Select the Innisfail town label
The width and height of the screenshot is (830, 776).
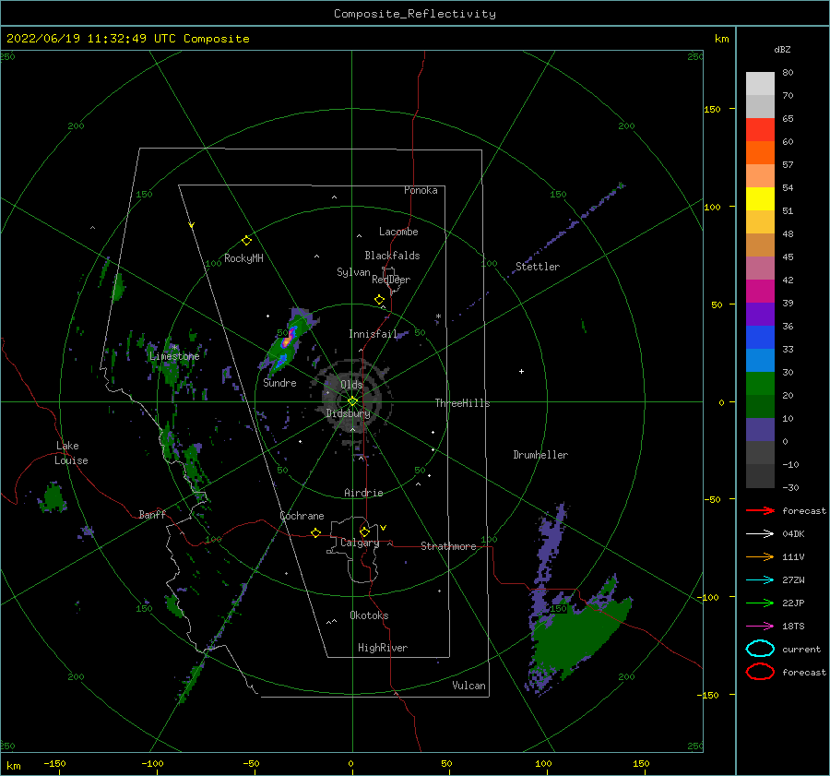point(373,334)
